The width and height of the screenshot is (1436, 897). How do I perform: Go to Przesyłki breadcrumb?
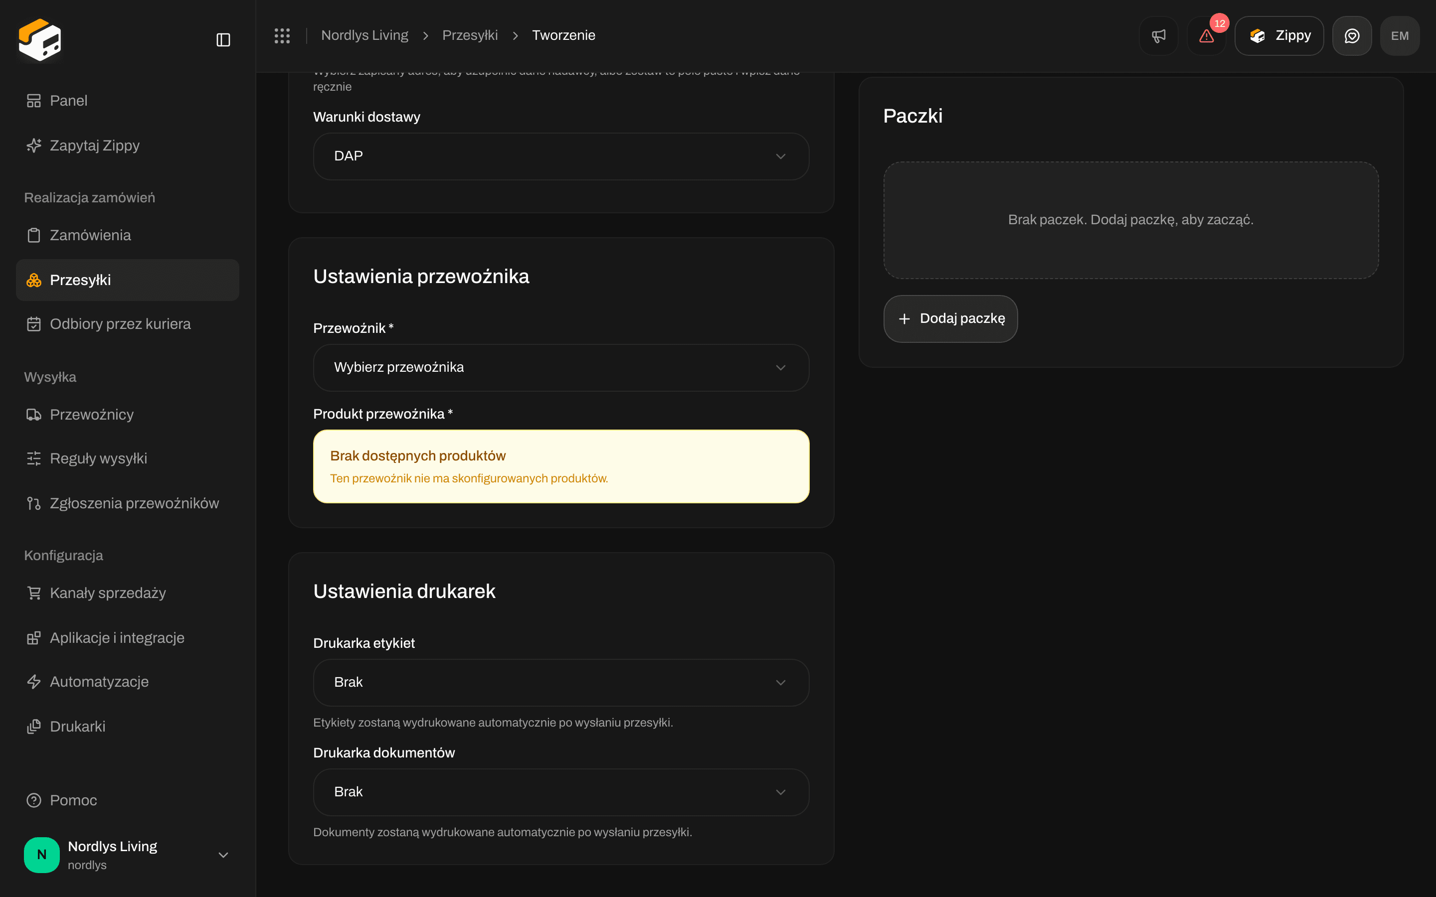click(470, 35)
